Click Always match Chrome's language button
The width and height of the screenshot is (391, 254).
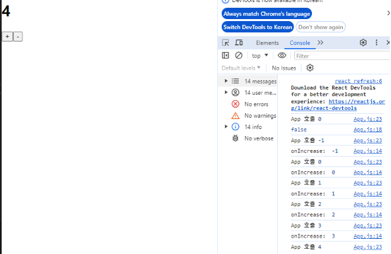267,14
